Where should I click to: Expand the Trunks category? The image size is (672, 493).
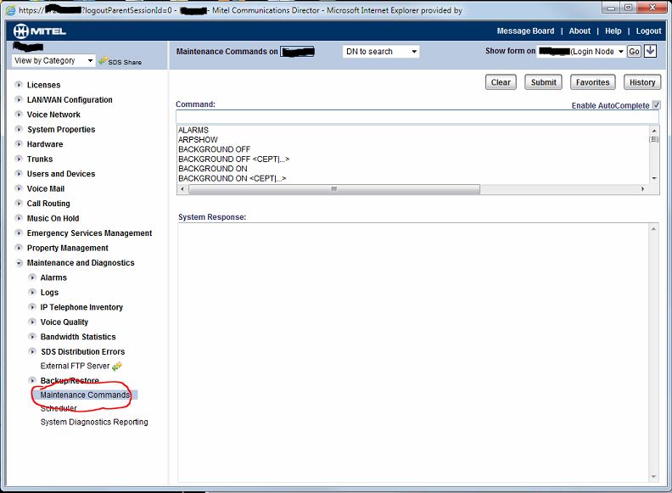coord(19,159)
